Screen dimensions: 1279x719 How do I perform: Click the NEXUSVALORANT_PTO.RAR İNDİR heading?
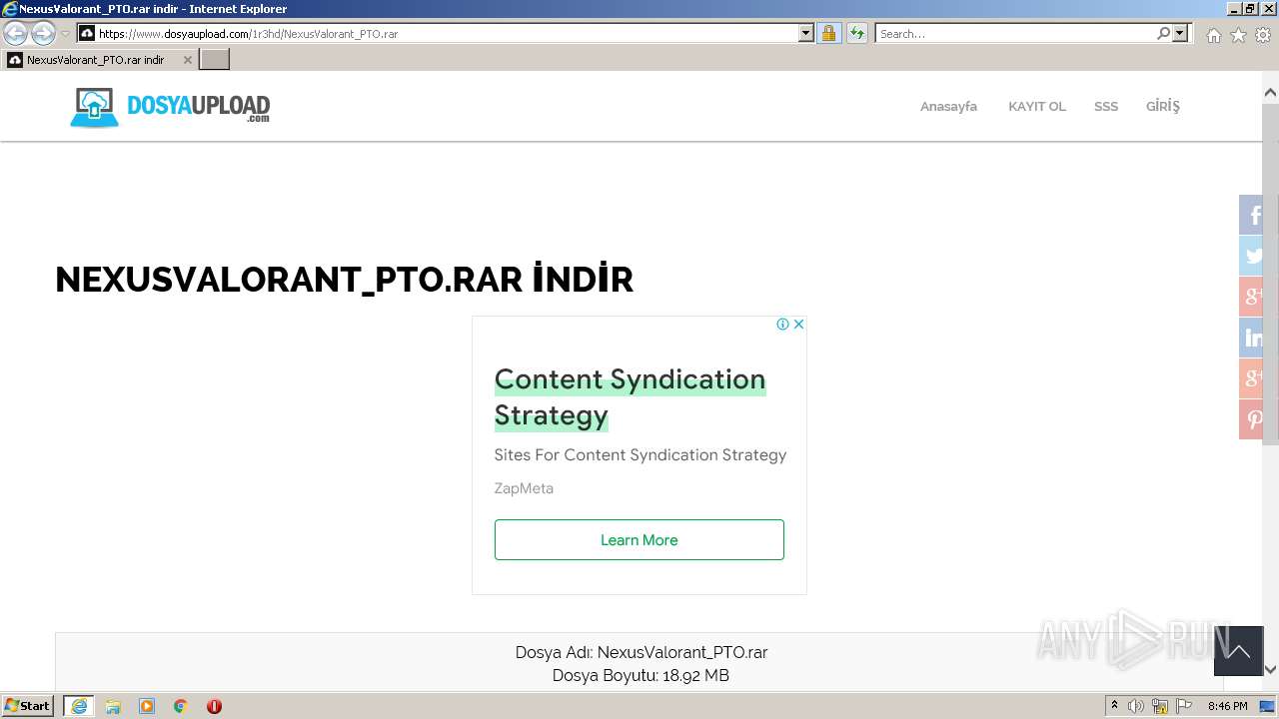(344, 279)
